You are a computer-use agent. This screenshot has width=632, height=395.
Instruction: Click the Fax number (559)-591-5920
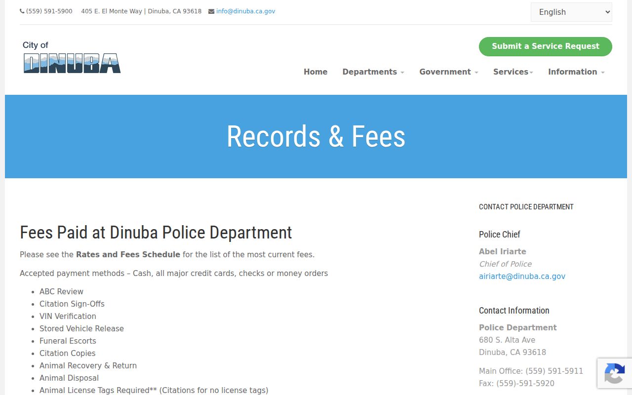(525, 384)
